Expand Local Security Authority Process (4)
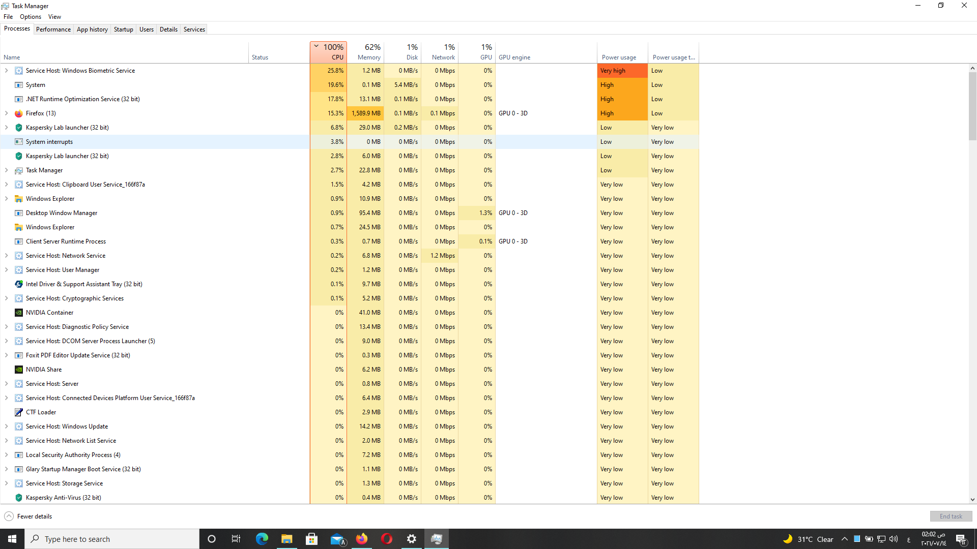 click(x=7, y=455)
